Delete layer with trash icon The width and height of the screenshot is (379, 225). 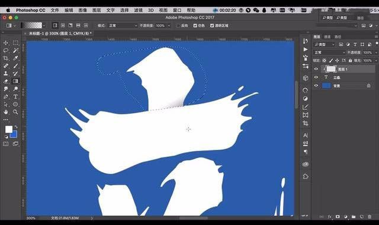[370, 217]
